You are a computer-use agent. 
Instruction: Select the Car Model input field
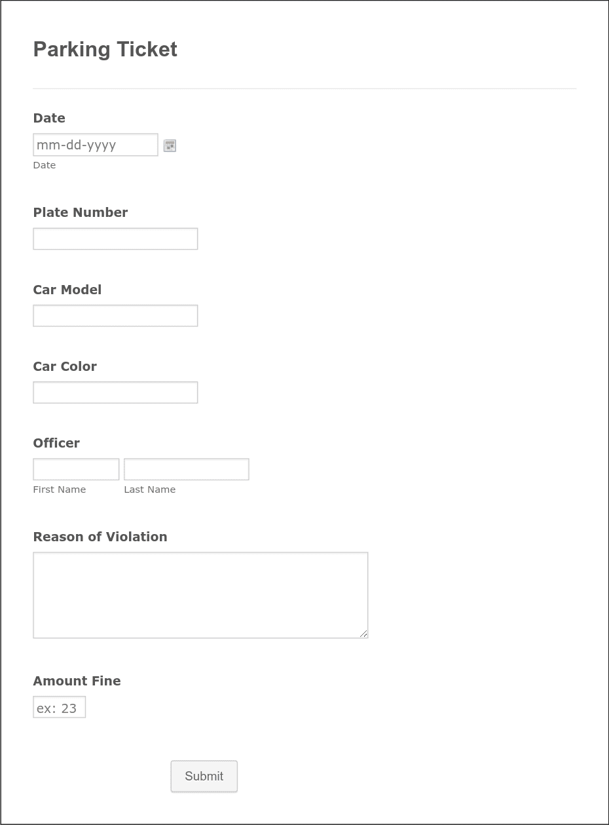tap(115, 315)
